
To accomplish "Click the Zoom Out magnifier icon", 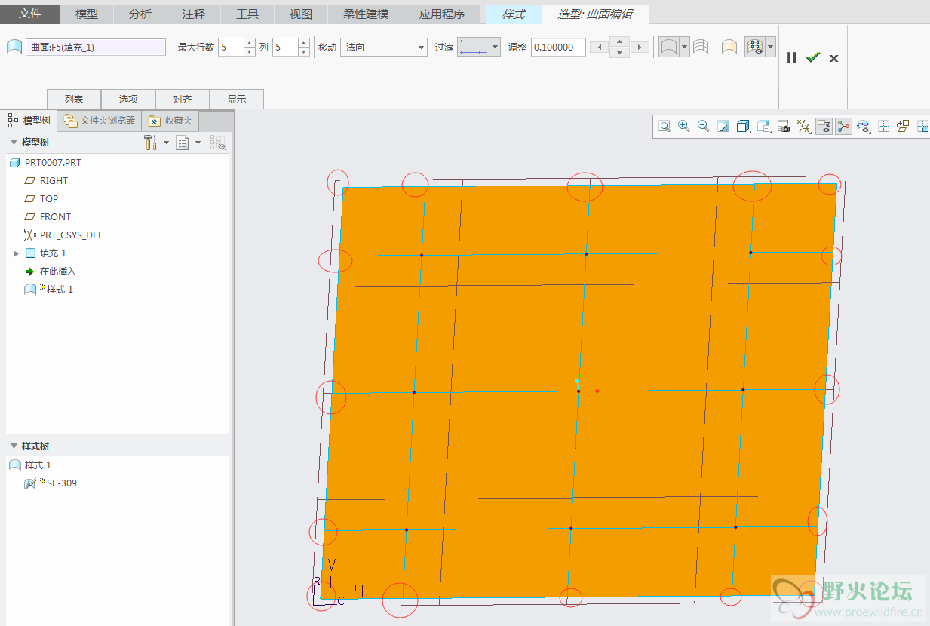I will [704, 127].
